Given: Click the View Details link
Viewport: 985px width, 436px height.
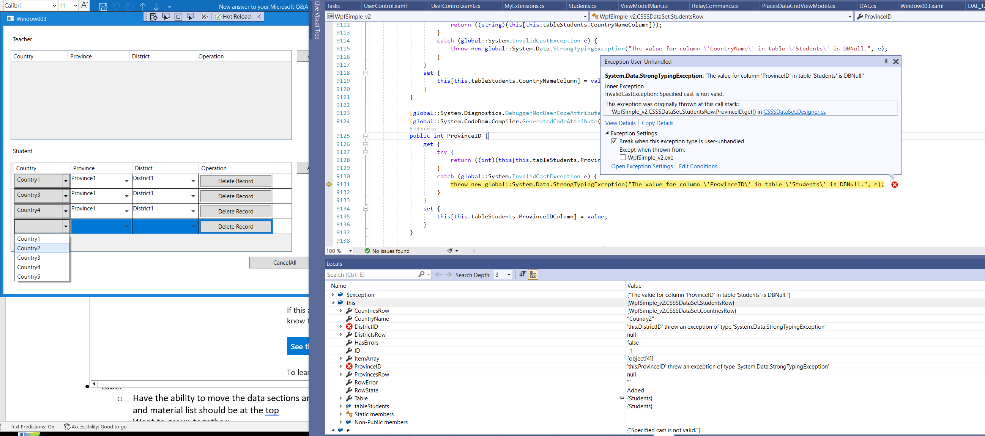Looking at the screenshot, I should point(620,123).
